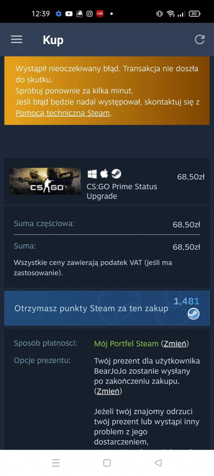Viewport: 214px width, 476px height.
Task: Tap the Otrzymasz punkty Steam banner
Action: [107, 308]
